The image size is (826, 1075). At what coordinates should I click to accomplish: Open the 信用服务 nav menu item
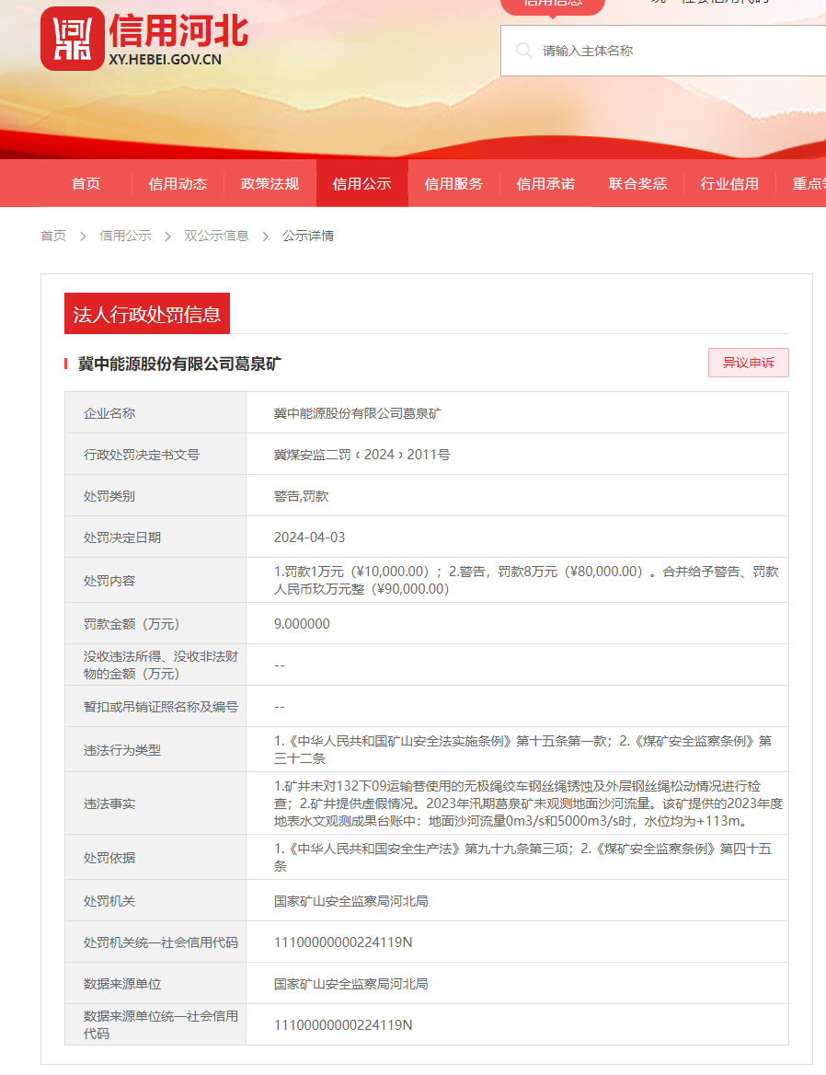click(x=453, y=184)
